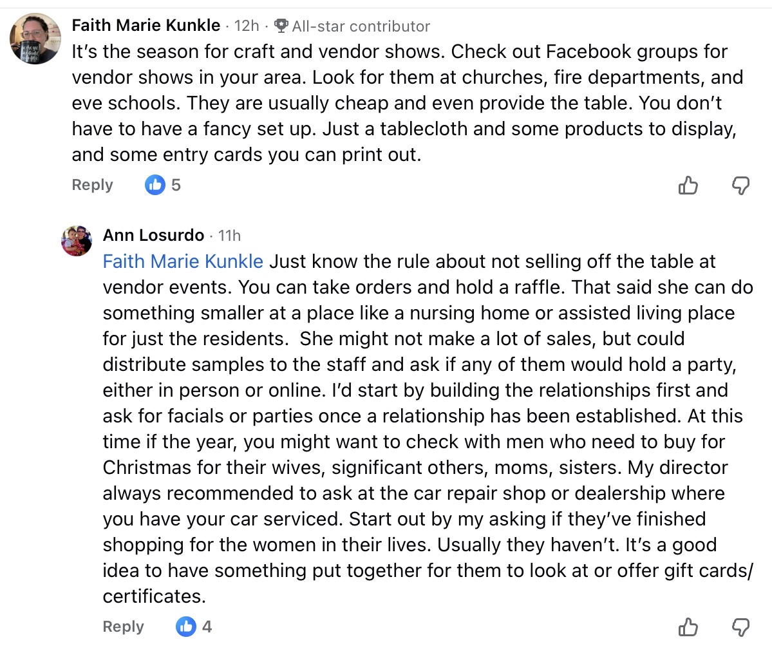Click the All-star contributor badge label
Screen dimensions: 772x662
(x=361, y=26)
